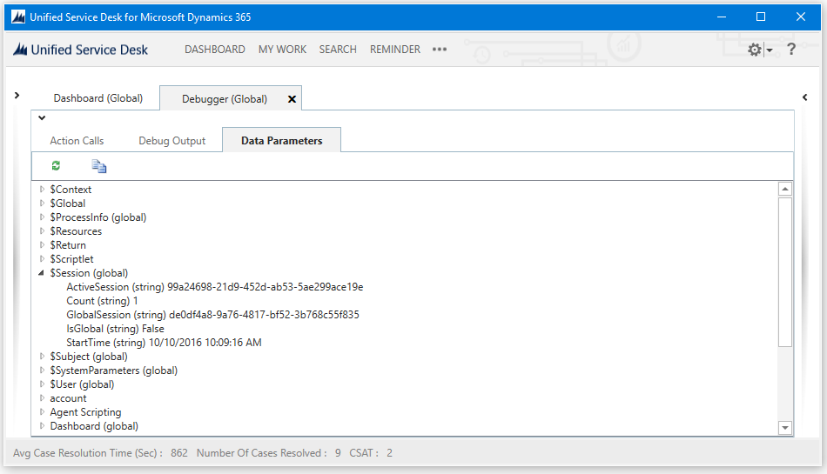This screenshot has height=474, width=827.
Task: Select the Agent Scripting label
Action: click(85, 412)
